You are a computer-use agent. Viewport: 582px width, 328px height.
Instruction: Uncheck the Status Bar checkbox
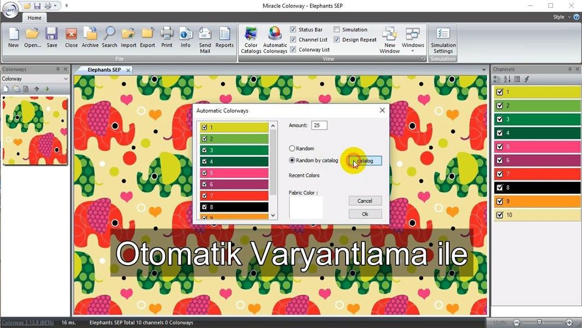293,30
